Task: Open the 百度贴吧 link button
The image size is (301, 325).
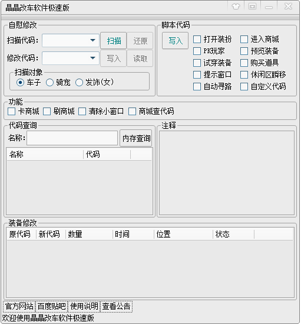Action: pos(52,306)
